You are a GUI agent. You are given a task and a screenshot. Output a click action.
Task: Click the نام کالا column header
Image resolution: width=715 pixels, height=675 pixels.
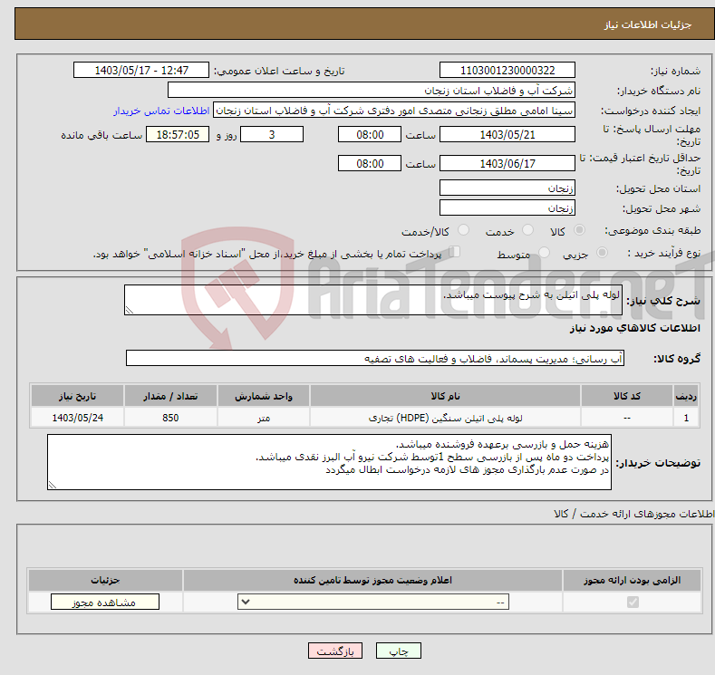(445, 396)
